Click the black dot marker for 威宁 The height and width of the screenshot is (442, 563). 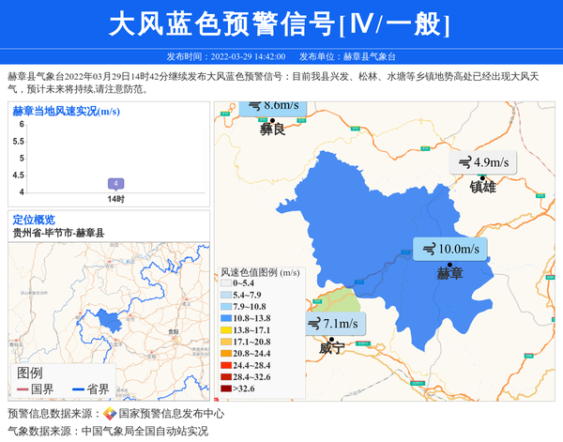tap(330, 338)
